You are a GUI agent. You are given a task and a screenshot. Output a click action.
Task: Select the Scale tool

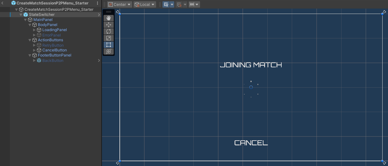point(109,38)
